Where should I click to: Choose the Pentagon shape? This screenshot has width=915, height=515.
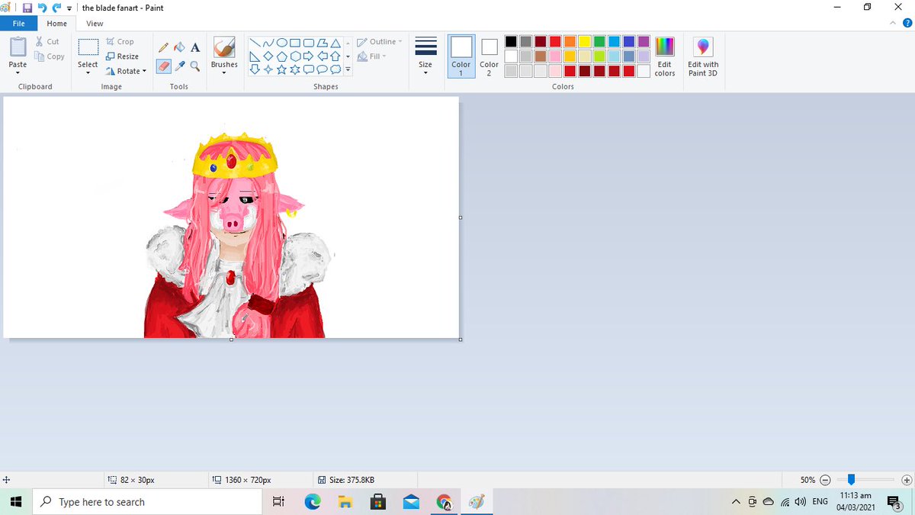(282, 56)
